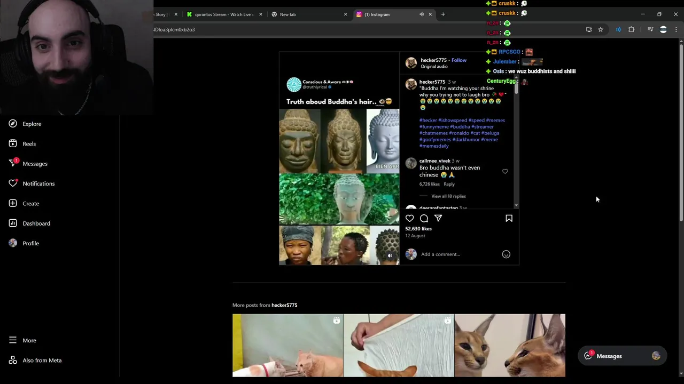Open Original audio link

434,67
